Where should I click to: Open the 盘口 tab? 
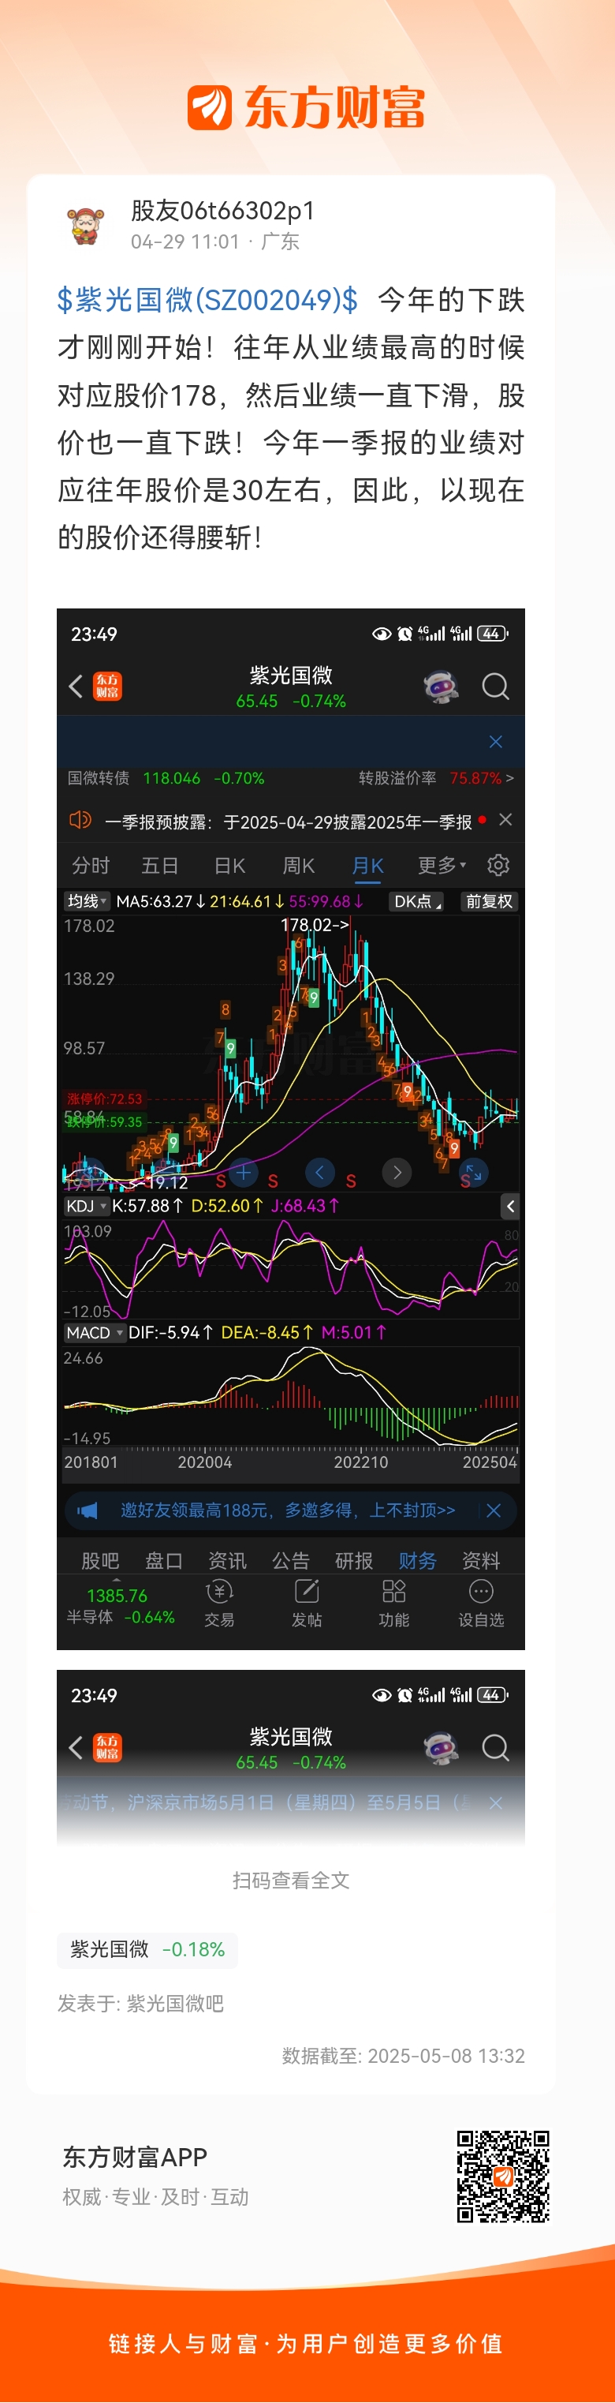(x=163, y=1561)
